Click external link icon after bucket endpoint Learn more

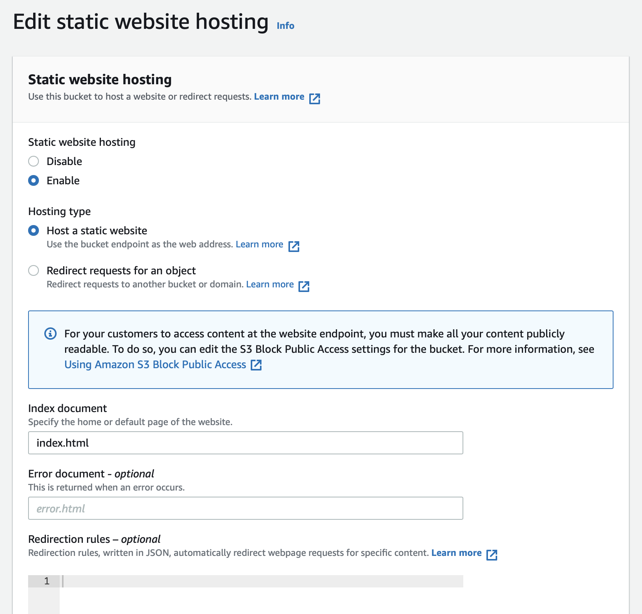294,246
